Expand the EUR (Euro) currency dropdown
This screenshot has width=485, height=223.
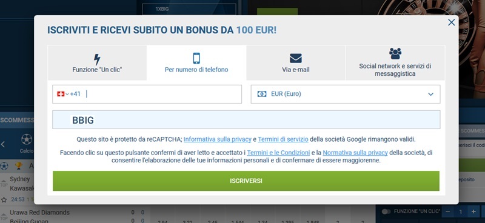point(346,94)
